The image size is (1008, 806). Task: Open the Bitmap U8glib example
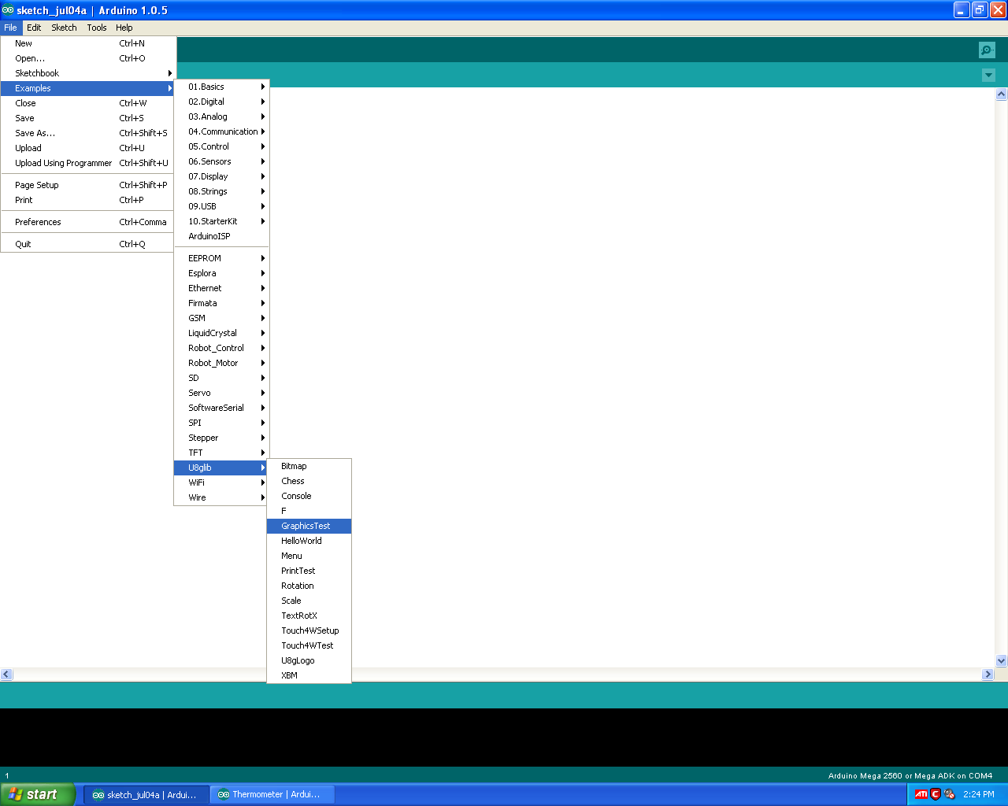coord(309,466)
